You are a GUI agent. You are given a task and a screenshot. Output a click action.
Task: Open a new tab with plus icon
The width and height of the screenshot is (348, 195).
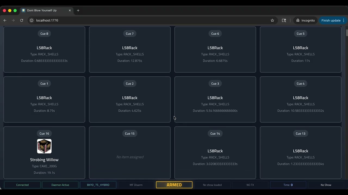click(x=78, y=10)
